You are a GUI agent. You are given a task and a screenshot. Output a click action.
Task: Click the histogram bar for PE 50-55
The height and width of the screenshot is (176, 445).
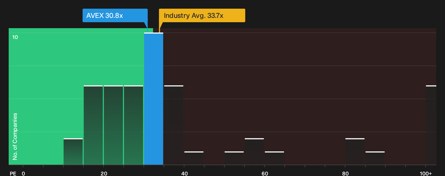click(x=234, y=158)
